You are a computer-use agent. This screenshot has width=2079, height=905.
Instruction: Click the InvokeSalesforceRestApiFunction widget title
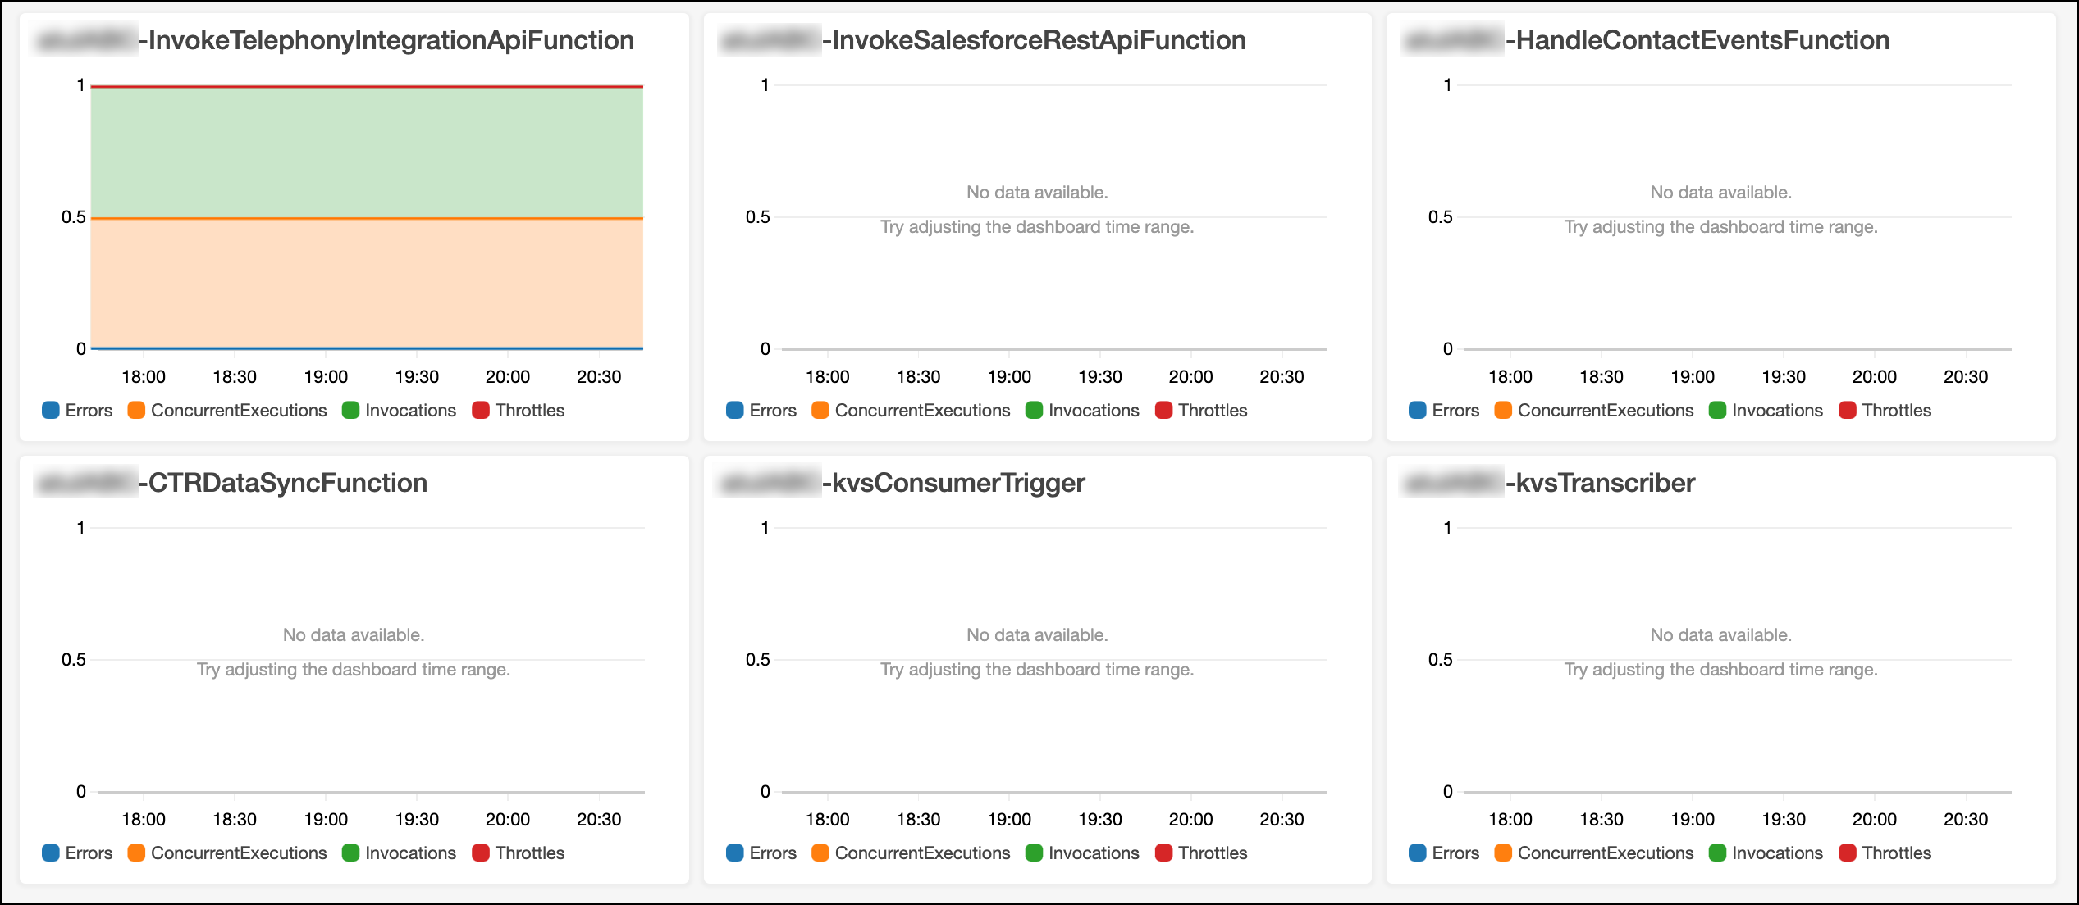(1038, 40)
